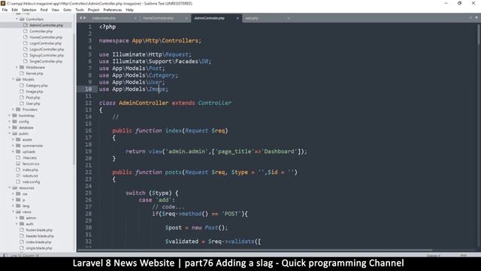Open web.config in the sidebar

32,182
